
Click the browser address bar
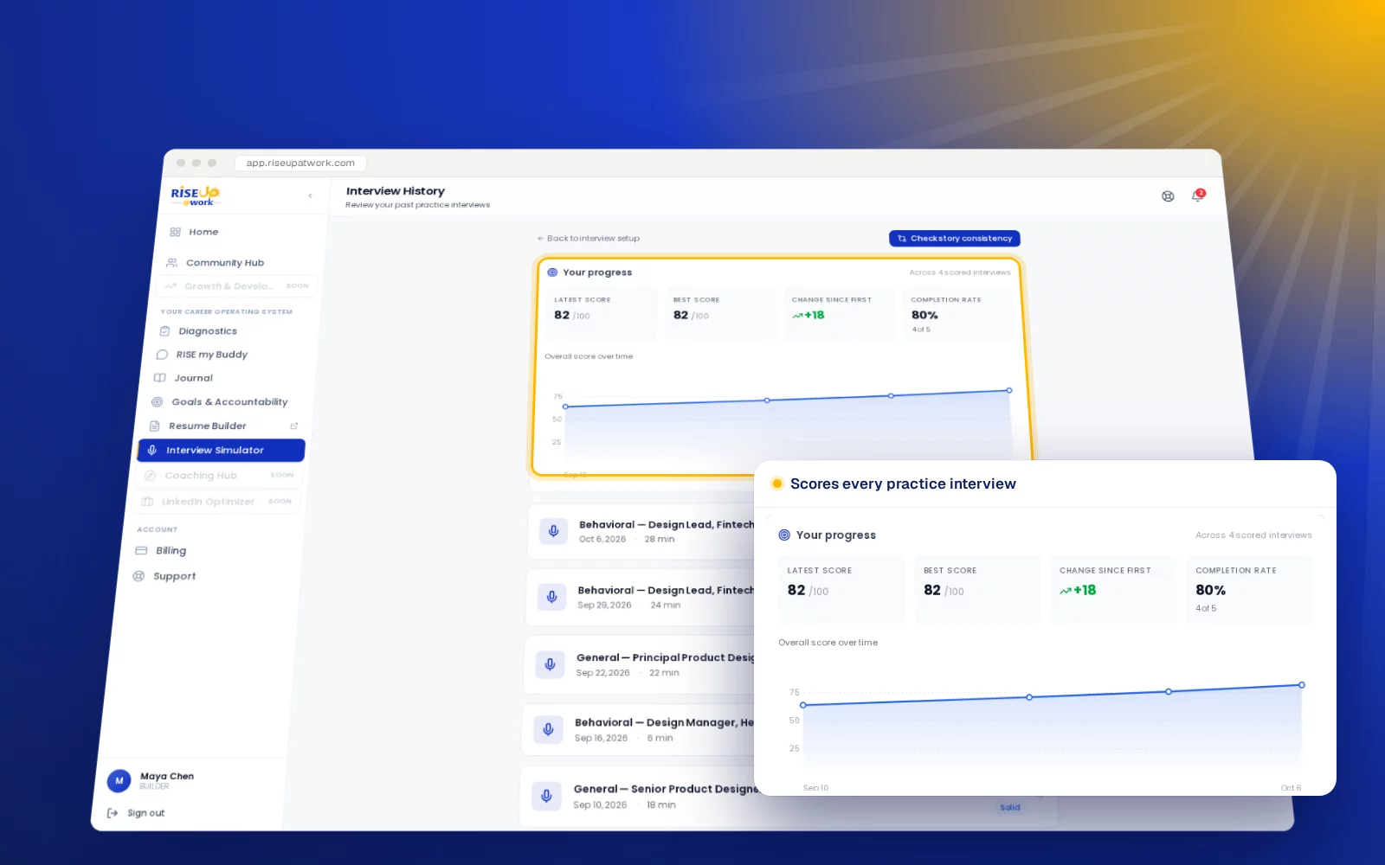click(x=300, y=163)
